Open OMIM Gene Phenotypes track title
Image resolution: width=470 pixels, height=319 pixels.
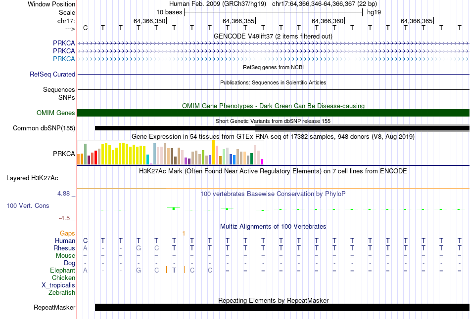pyautogui.click(x=273, y=106)
